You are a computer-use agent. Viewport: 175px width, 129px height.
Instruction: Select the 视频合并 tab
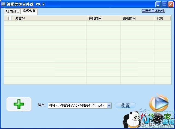pyautogui.click(x=29, y=11)
